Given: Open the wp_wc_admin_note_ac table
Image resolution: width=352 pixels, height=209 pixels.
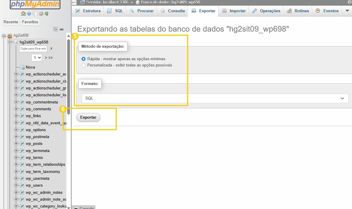Looking at the screenshot, I should pos(46,199).
